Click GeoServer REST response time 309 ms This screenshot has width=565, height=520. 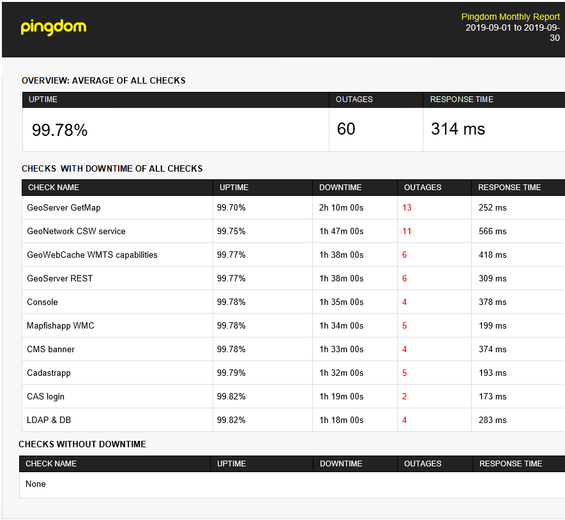click(x=493, y=278)
